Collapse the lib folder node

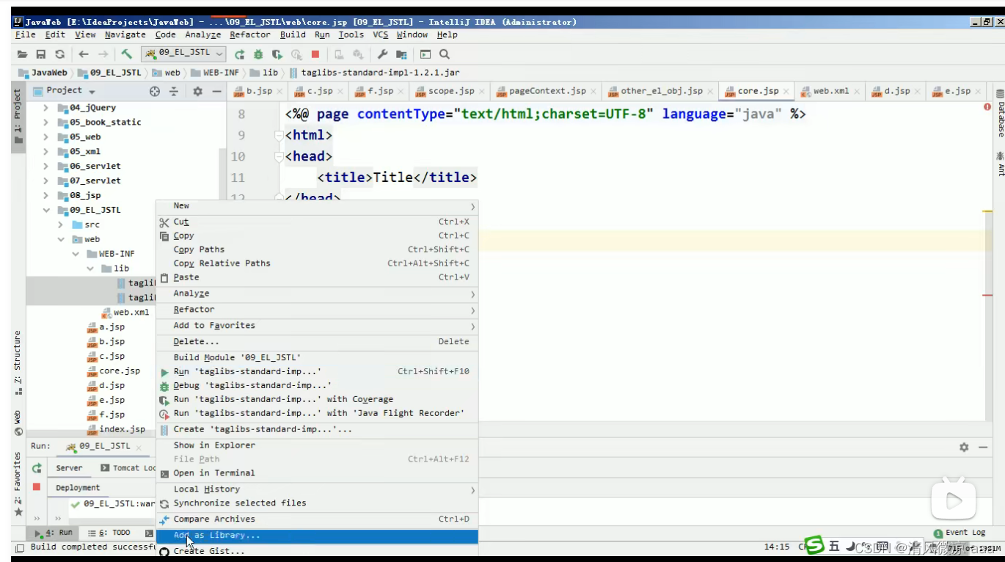[x=89, y=269]
